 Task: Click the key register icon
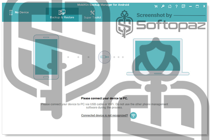163,6
